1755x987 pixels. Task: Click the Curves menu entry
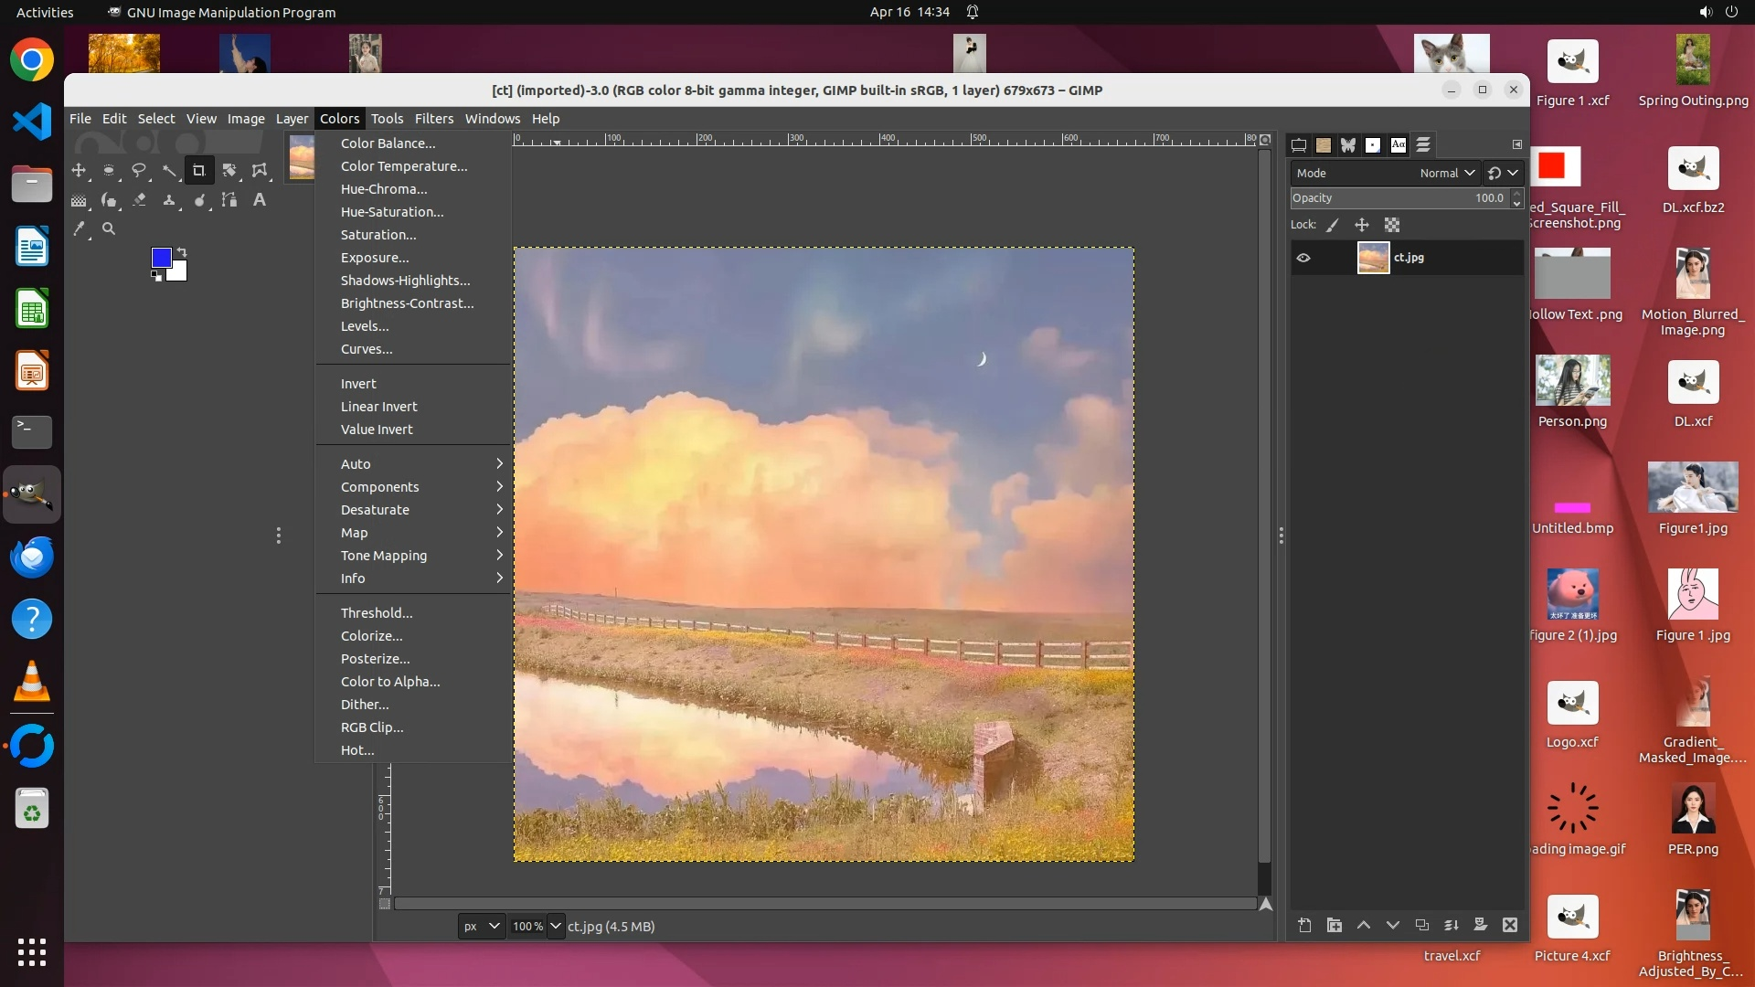click(x=367, y=349)
